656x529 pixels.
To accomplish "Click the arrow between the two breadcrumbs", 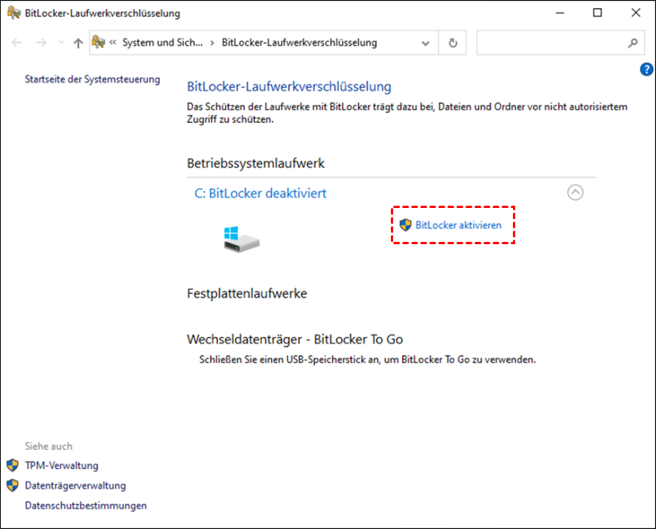I will pos(212,43).
